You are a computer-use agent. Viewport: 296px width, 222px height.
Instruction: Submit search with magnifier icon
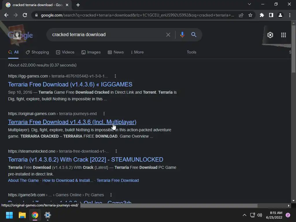point(194,35)
